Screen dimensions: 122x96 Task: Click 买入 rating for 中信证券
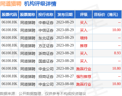point(84,30)
